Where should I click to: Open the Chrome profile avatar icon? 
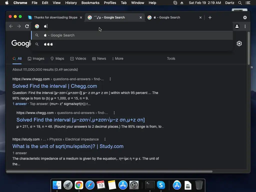click(237, 26)
